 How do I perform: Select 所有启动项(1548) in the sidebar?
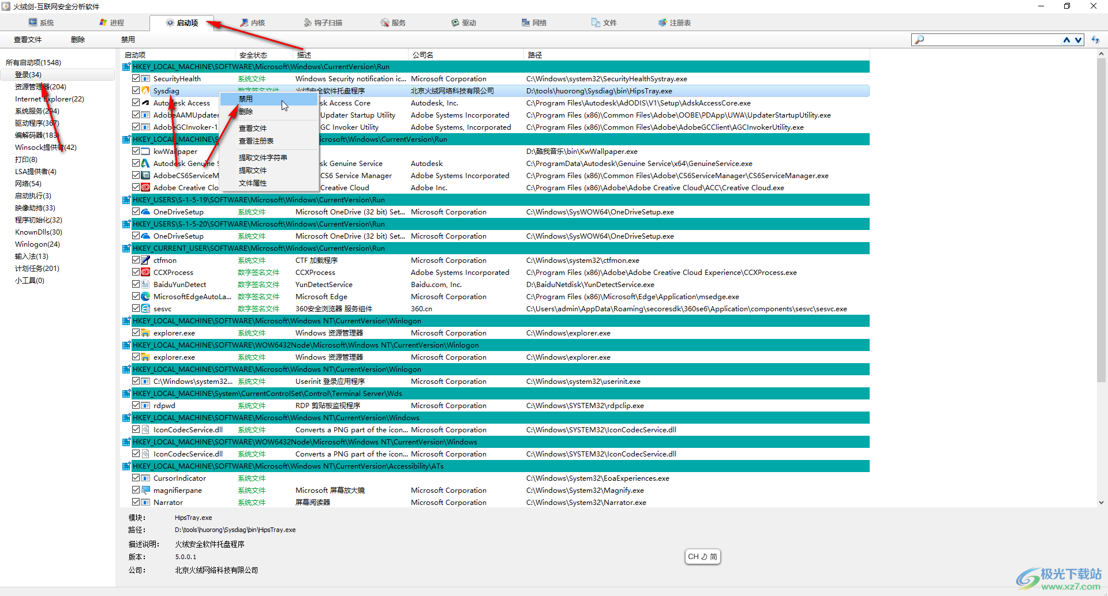coord(33,62)
